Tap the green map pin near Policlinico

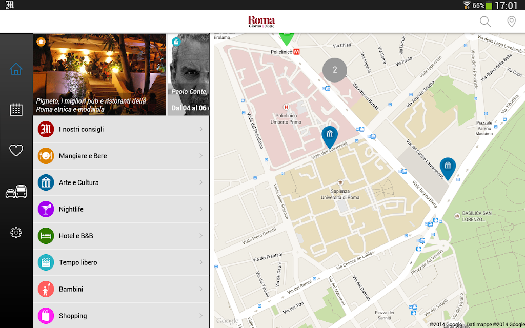tap(286, 39)
